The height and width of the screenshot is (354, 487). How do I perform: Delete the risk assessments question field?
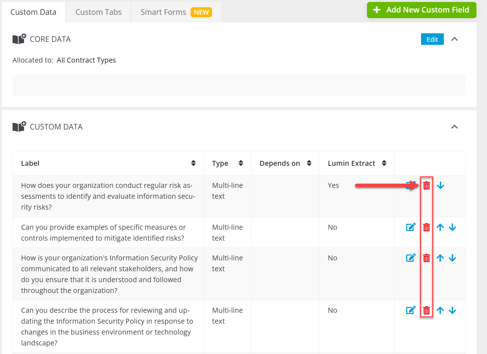click(x=426, y=186)
